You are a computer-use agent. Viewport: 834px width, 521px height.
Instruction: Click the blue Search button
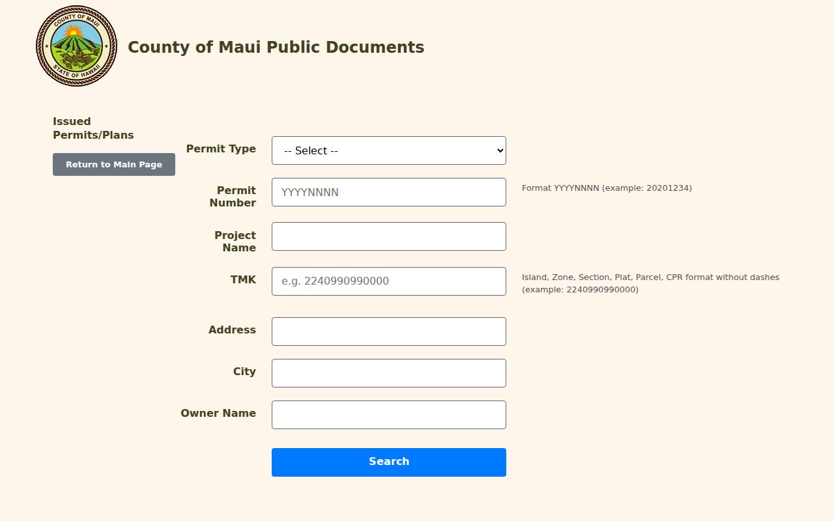[389, 462]
